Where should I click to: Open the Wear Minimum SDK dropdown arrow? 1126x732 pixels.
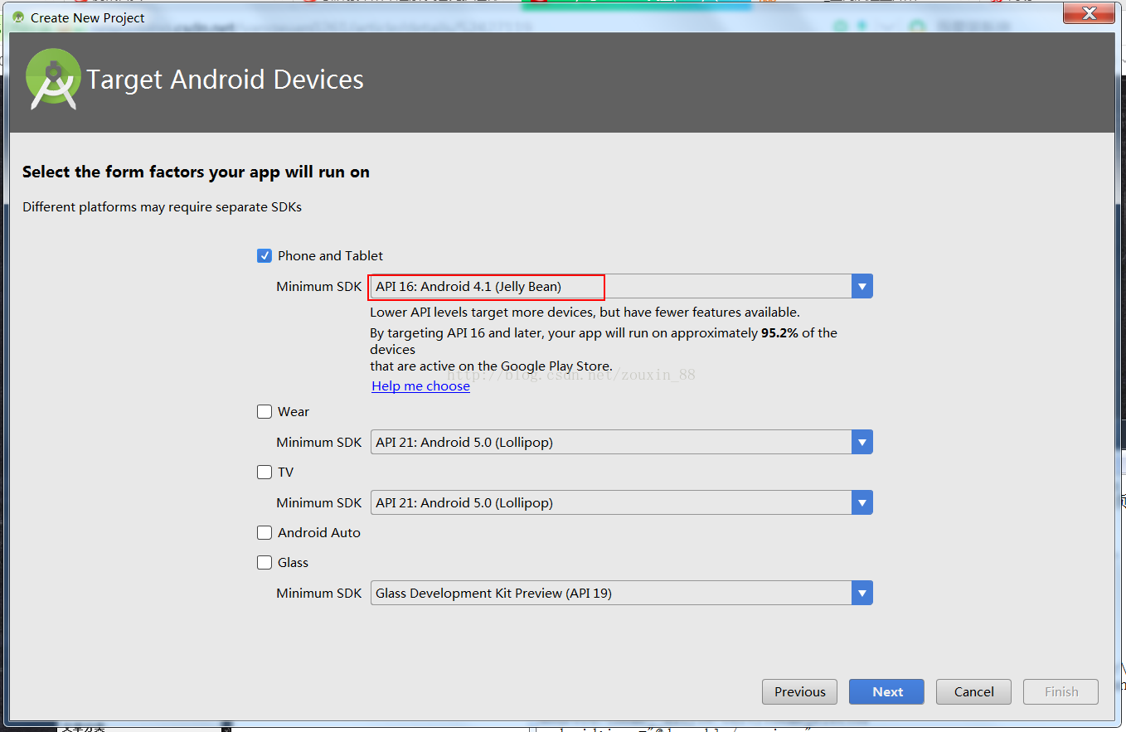tap(862, 442)
